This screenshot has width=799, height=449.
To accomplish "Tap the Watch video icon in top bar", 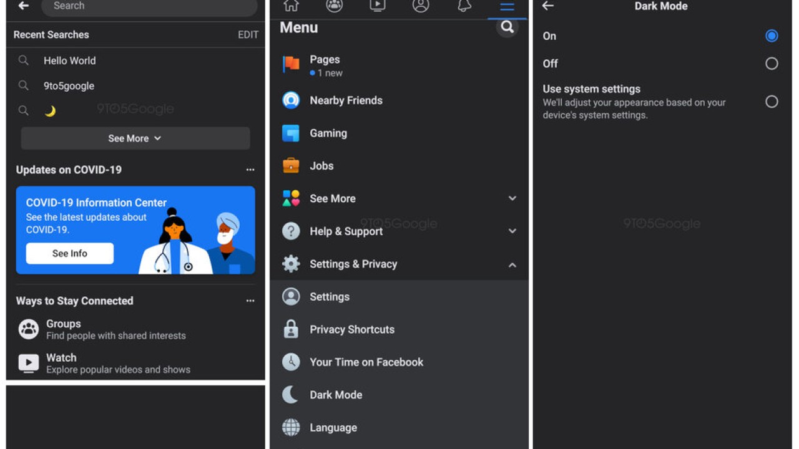I will pos(378,6).
